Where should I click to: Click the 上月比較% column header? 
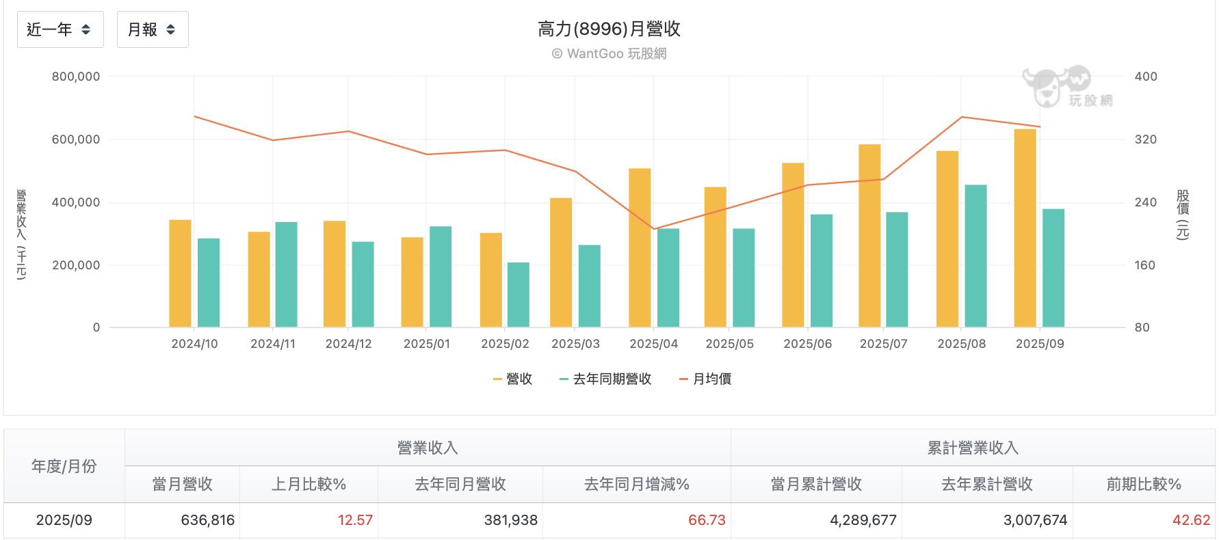(x=309, y=485)
